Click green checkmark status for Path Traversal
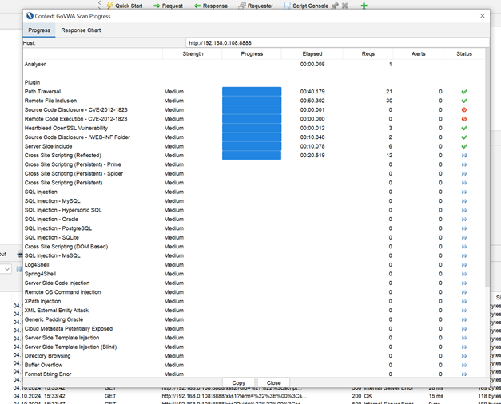This screenshot has width=501, height=404. pos(464,92)
